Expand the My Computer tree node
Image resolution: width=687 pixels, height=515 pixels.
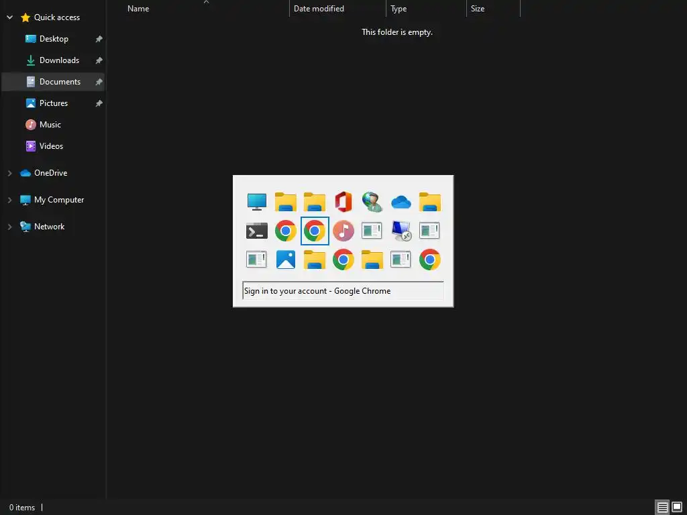9,200
